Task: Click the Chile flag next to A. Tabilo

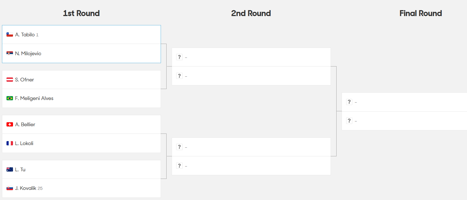Action: pos(10,35)
